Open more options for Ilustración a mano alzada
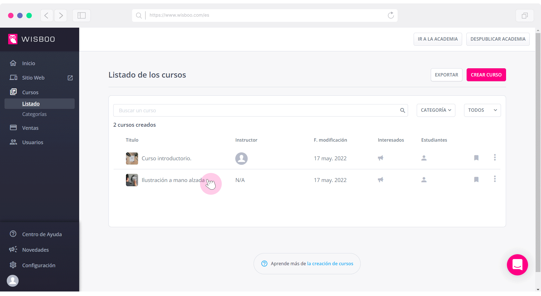The image size is (541, 296). (x=495, y=179)
